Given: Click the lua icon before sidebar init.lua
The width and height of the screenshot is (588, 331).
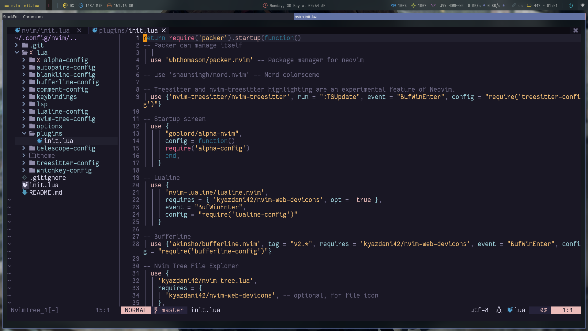Looking at the screenshot, I should click(25, 185).
